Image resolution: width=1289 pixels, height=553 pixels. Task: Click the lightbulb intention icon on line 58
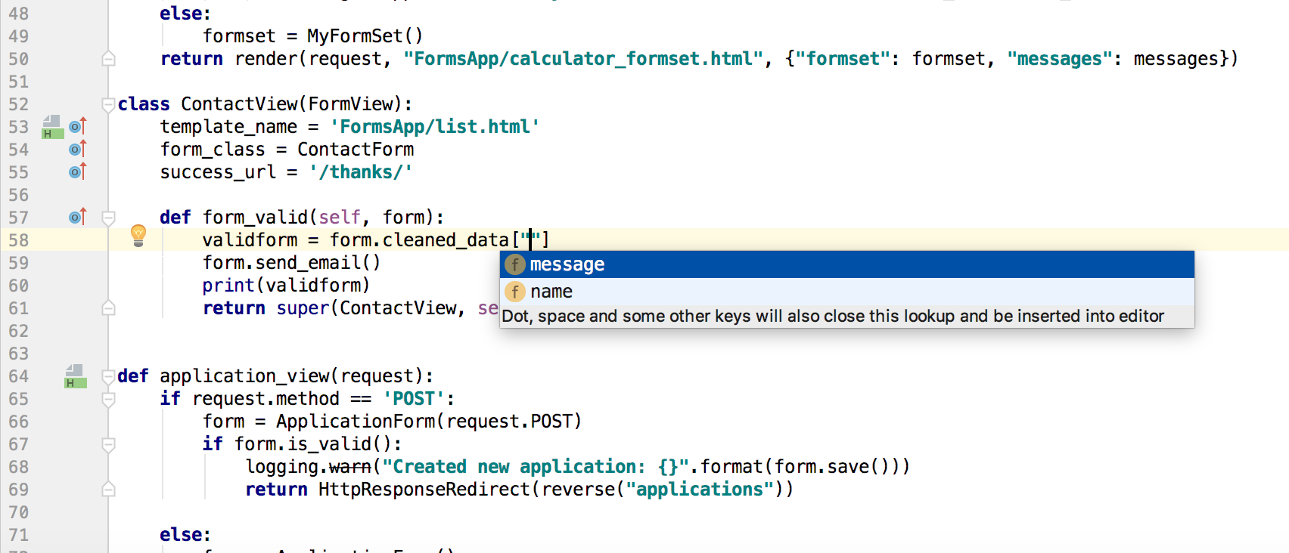(138, 235)
